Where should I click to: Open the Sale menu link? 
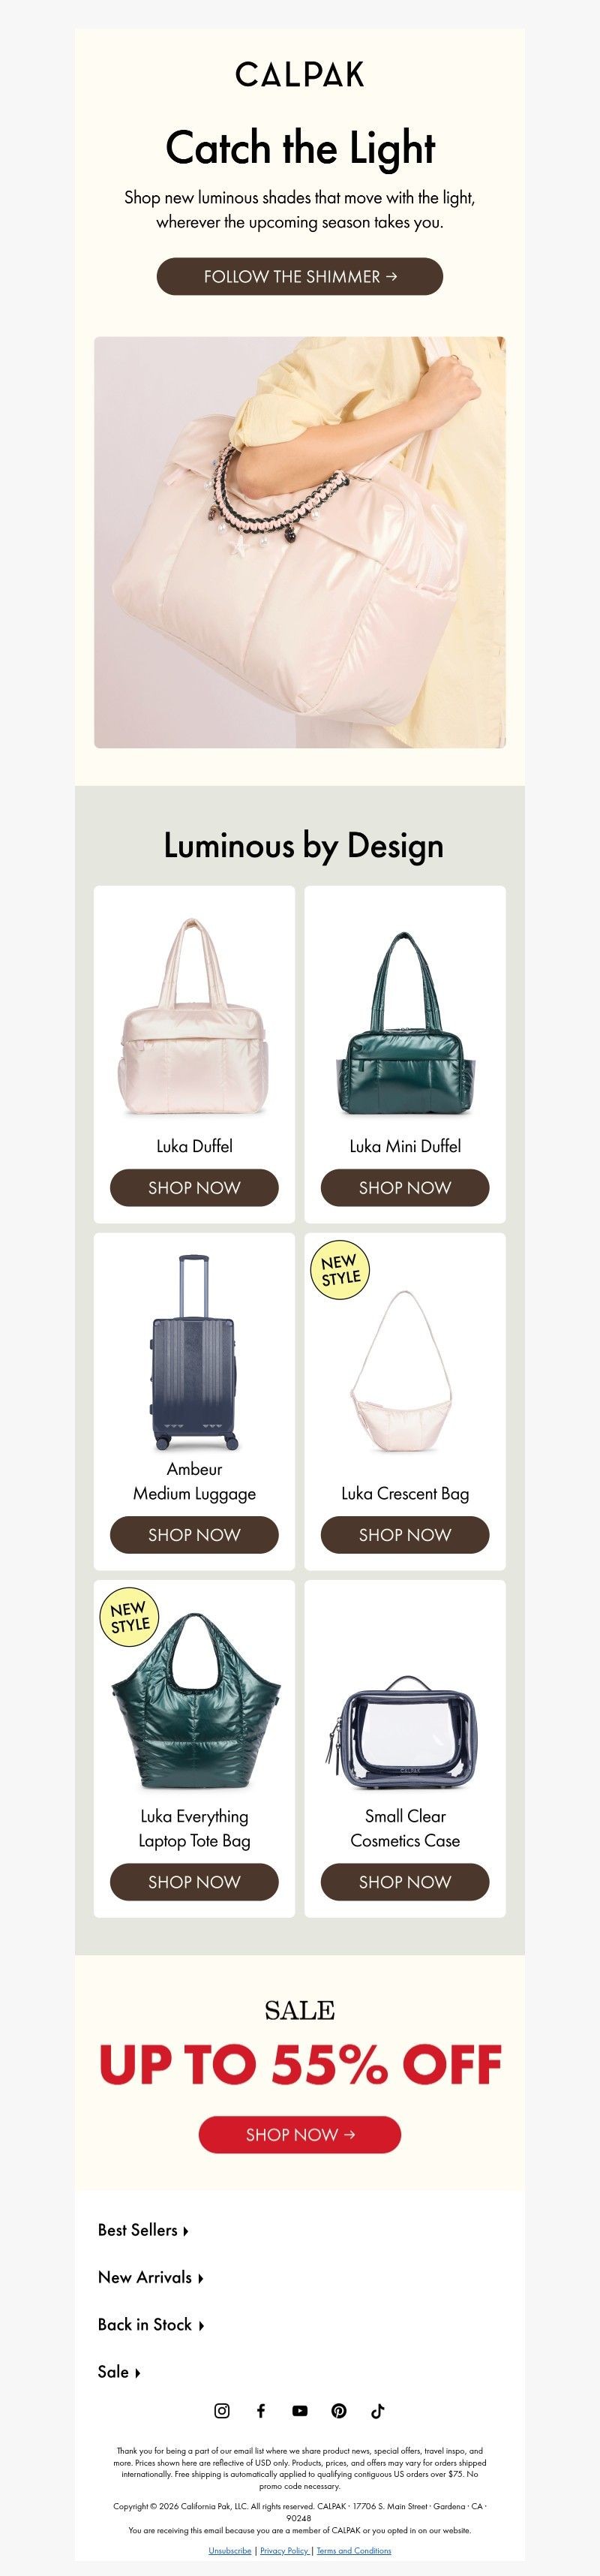point(119,2371)
